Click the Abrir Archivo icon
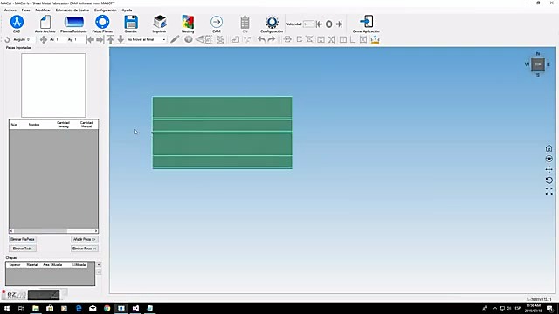This screenshot has width=559, height=314. click(45, 23)
